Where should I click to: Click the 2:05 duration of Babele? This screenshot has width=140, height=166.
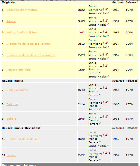81,119
